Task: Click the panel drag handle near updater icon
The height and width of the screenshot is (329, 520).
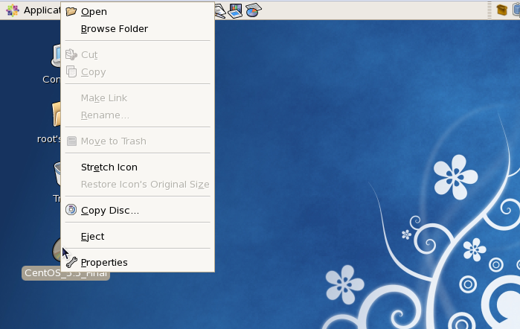Action: tap(489, 10)
